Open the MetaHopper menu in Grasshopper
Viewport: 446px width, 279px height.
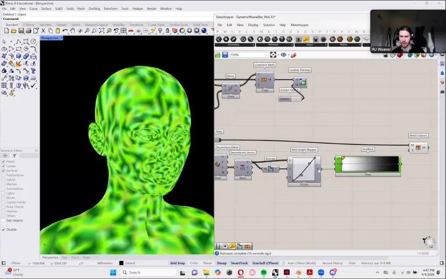tap(299, 25)
